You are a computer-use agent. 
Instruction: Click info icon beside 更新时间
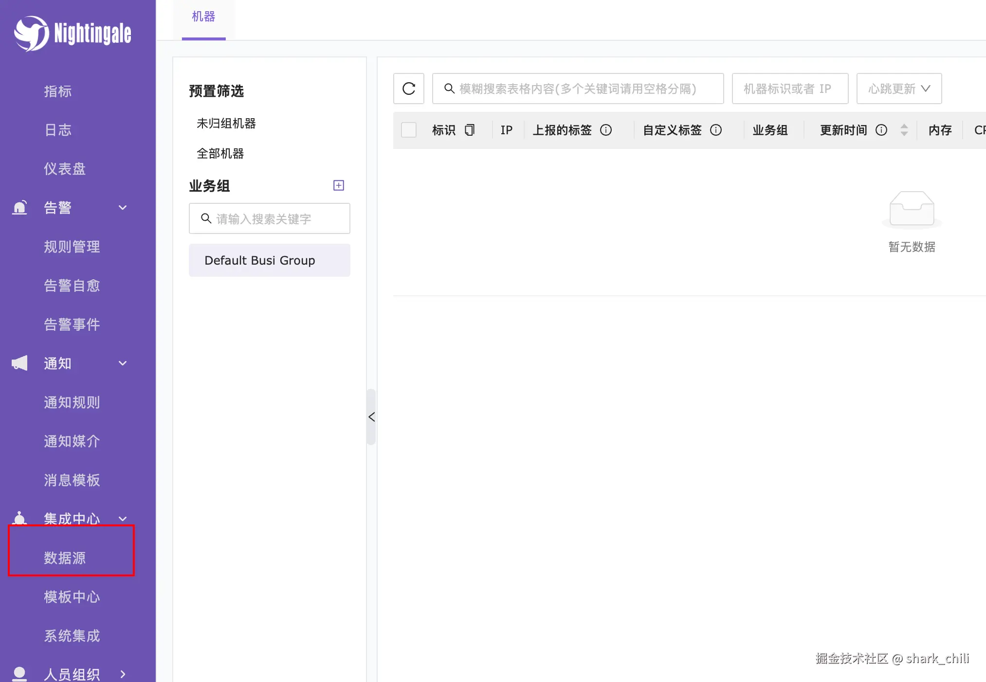tap(881, 130)
